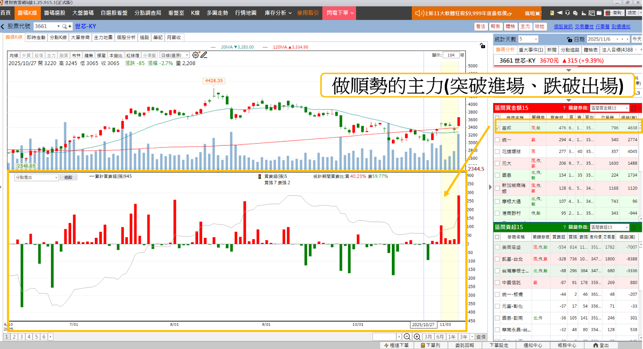This screenshot has width=643, height=349.
Task: Click the green grid icon in 區間賣超15 header
Action: click(633, 227)
